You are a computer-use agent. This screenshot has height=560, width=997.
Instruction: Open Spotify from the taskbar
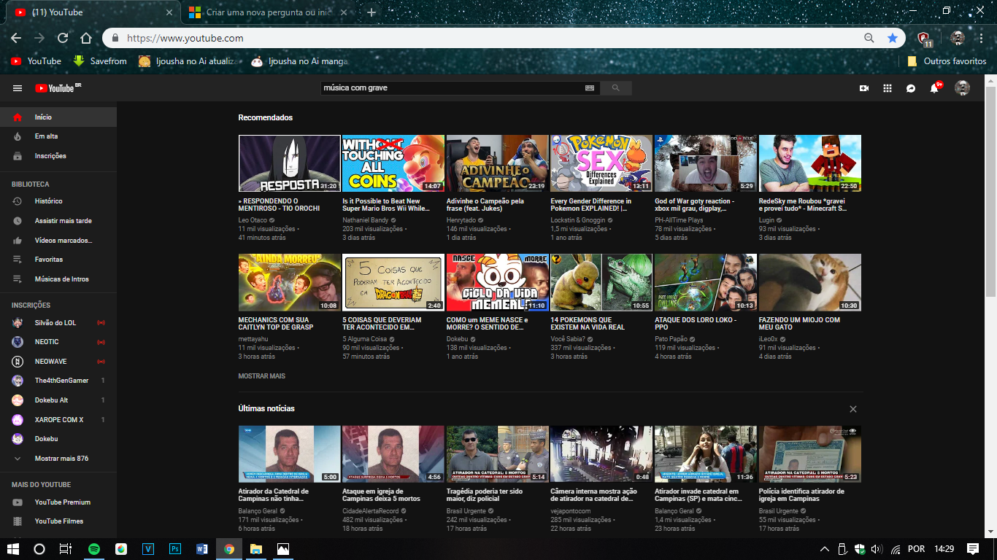pyautogui.click(x=94, y=549)
